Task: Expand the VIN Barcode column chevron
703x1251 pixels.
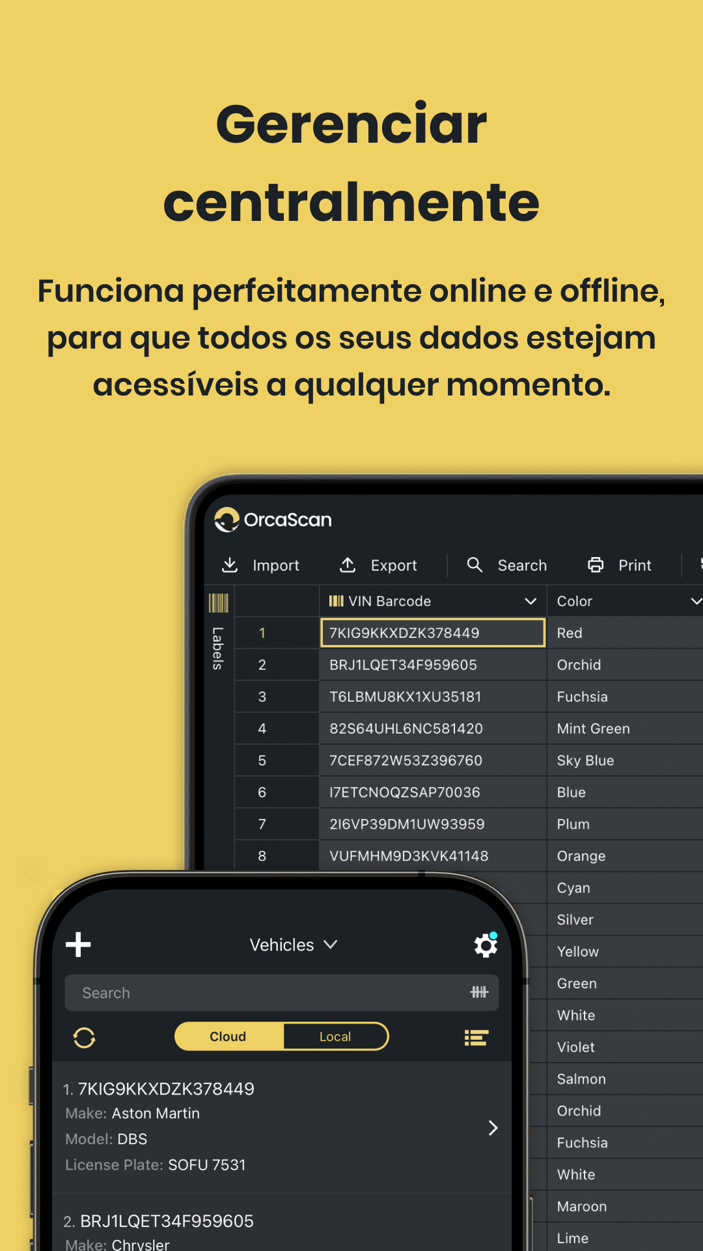Action: (x=531, y=601)
